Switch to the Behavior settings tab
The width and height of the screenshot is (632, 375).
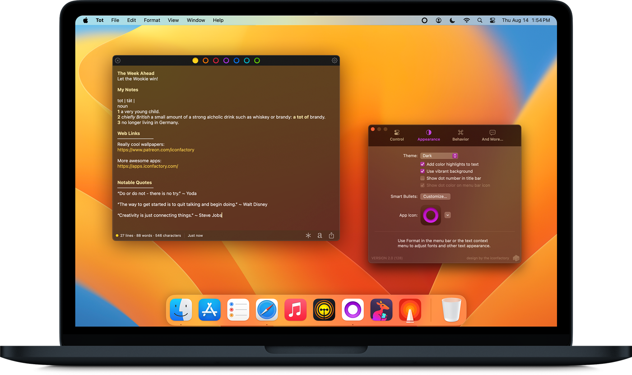(460, 135)
